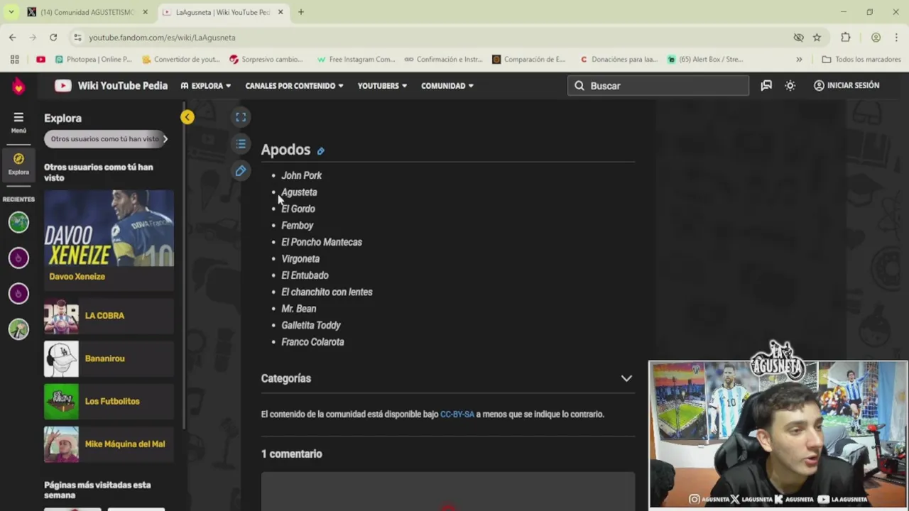
Task: Click last recent wiki icon in sidebar
Action: [18, 329]
